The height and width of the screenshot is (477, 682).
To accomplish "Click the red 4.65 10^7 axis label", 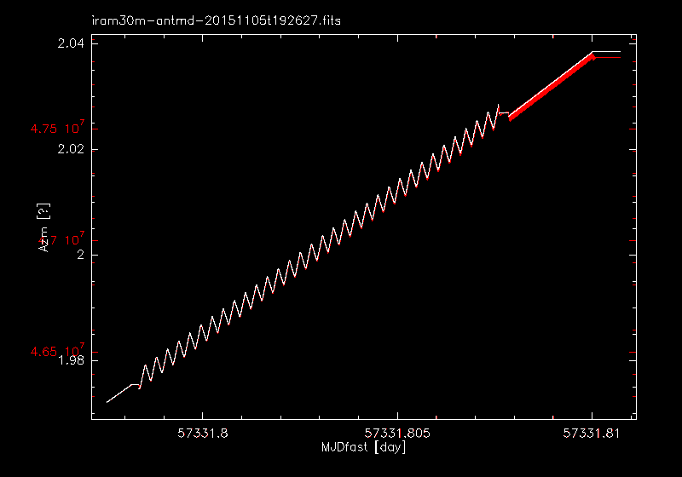I will tap(56, 351).
